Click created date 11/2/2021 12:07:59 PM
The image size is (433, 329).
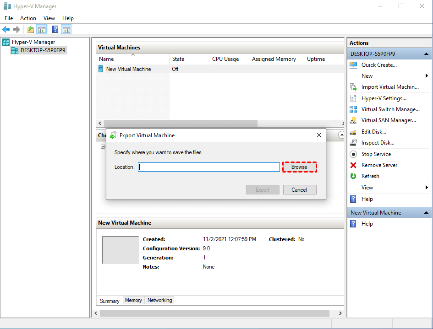[x=229, y=239]
